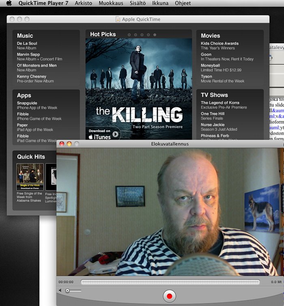The height and width of the screenshot is (306, 284).
Task: Select the first Hot Picks page dot
Action: pos(129,35)
